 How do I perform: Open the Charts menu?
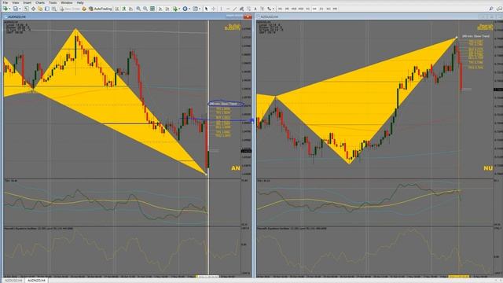coord(40,2)
